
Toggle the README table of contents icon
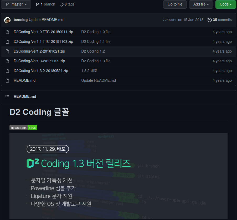coord(7,97)
